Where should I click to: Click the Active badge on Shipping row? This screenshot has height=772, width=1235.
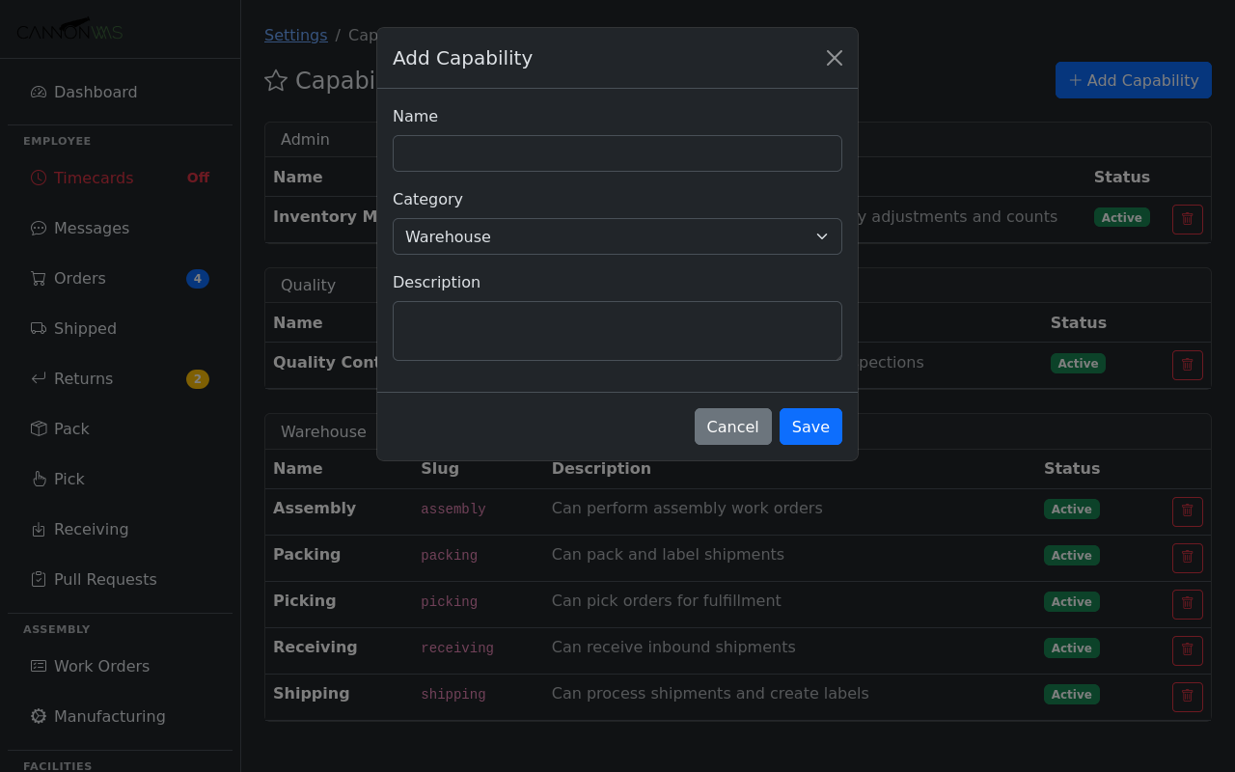click(1071, 694)
